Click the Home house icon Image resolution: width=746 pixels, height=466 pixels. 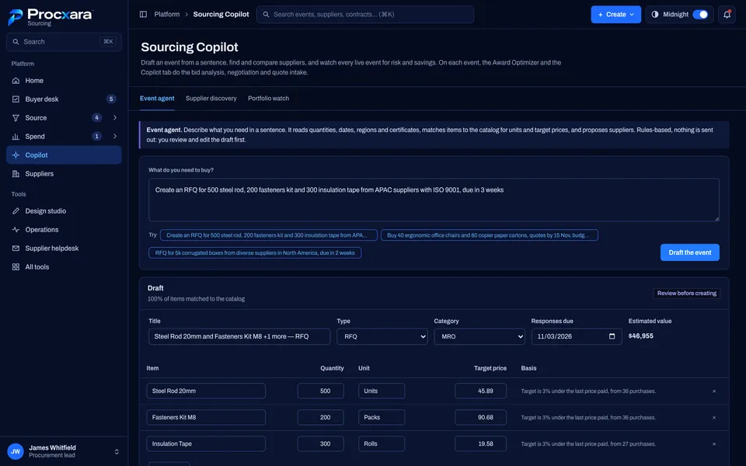click(x=16, y=80)
